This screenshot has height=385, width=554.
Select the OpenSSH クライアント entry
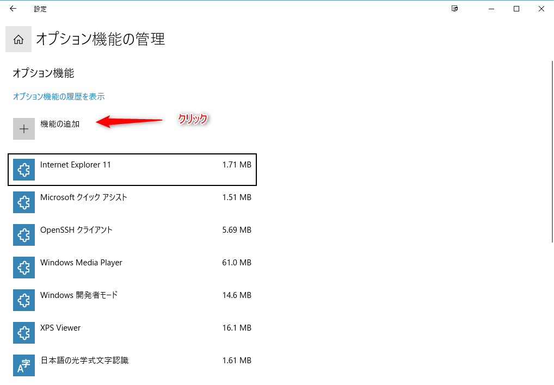[x=132, y=235]
